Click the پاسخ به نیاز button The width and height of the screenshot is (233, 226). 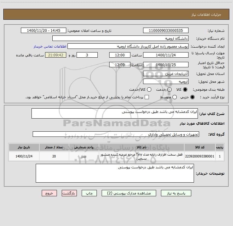(176, 193)
